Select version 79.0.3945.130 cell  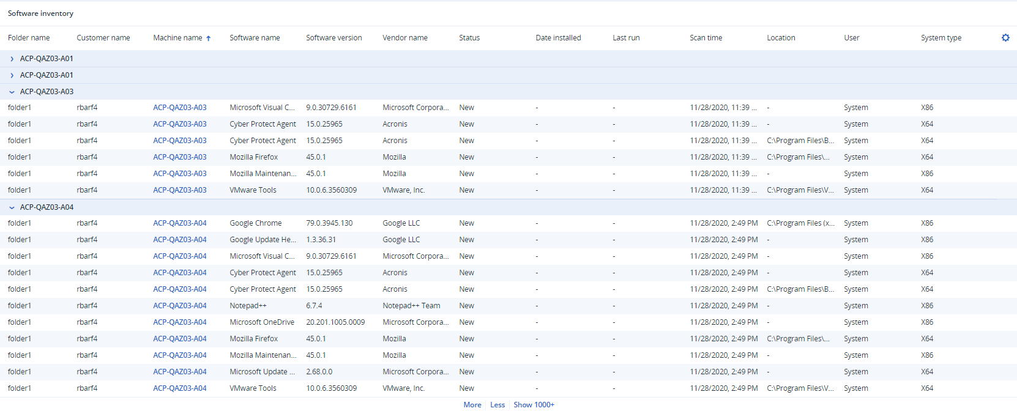(x=329, y=223)
